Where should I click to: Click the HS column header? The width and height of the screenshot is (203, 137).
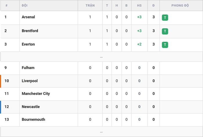click(x=139, y=6)
